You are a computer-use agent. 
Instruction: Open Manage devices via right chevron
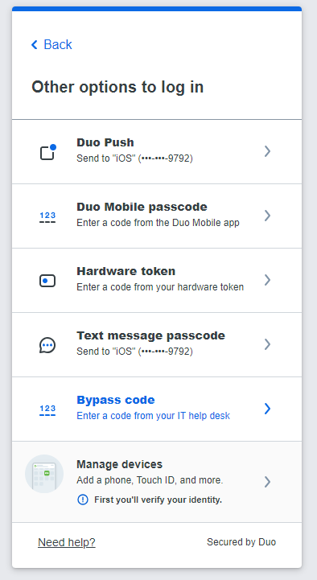[x=267, y=482]
